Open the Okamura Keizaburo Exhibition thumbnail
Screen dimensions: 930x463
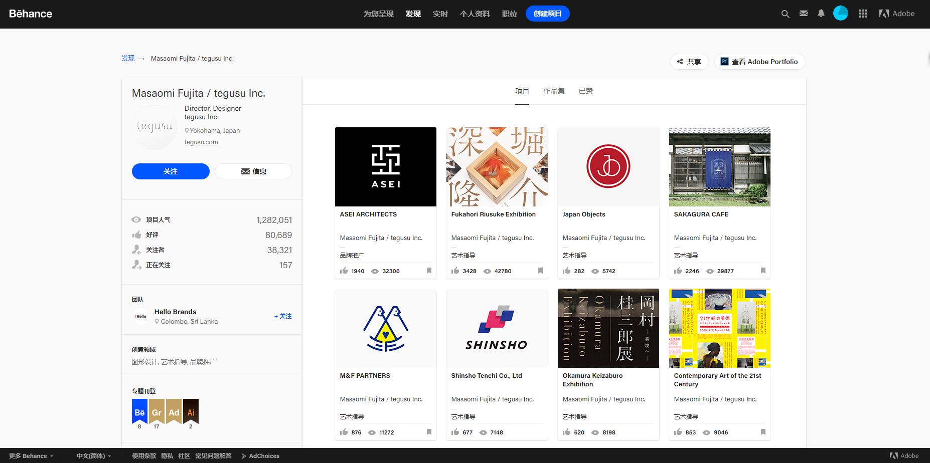click(x=608, y=328)
